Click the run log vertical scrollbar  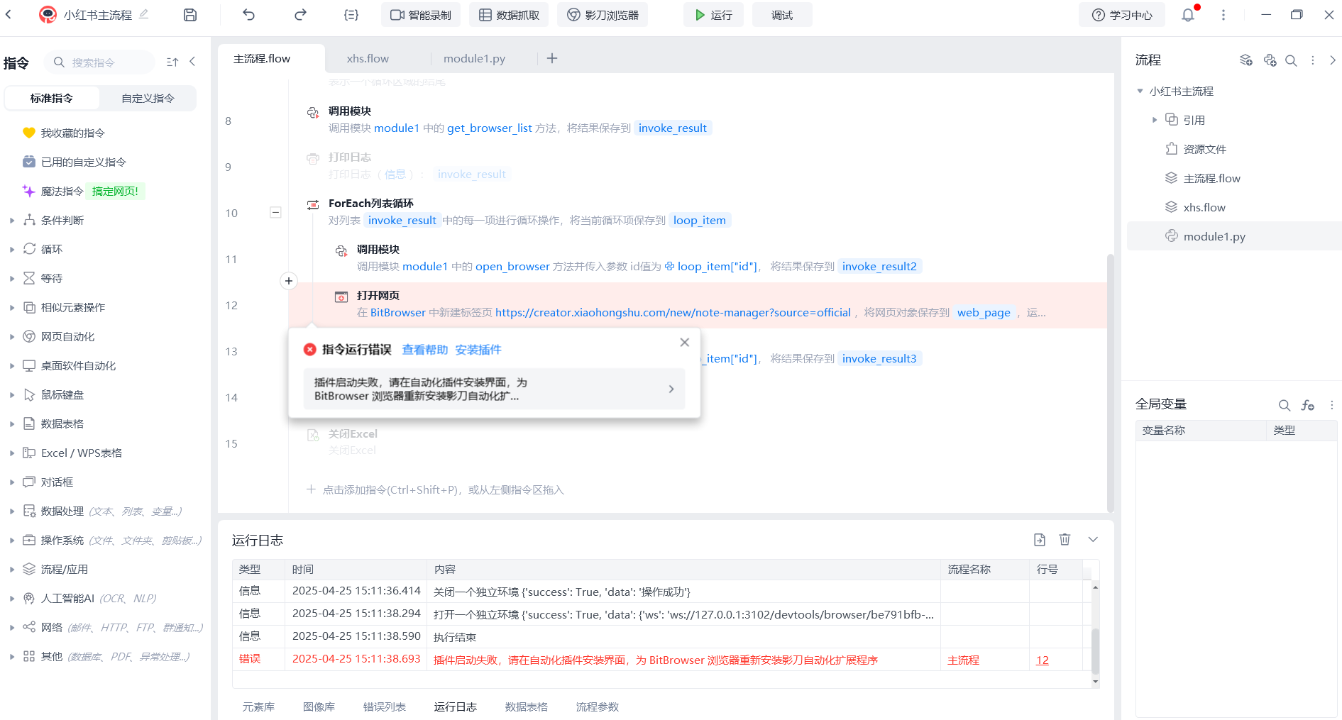point(1095,649)
